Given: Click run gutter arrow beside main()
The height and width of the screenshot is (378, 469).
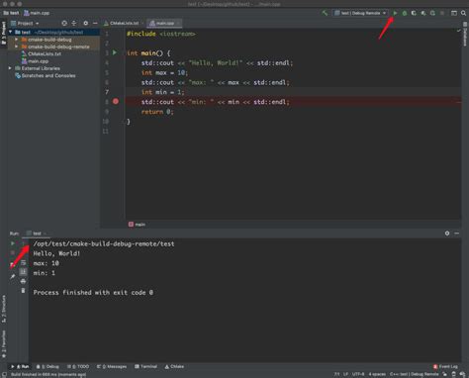Looking at the screenshot, I should [115, 52].
